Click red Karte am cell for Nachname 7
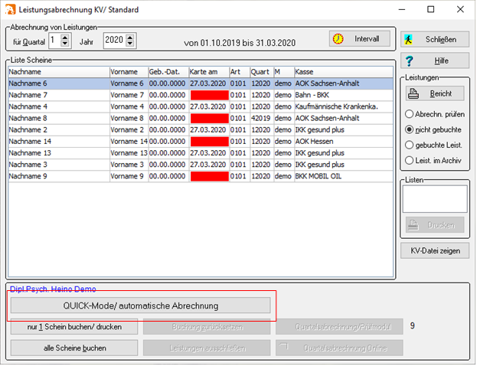This screenshot has height=366, width=477. point(210,95)
